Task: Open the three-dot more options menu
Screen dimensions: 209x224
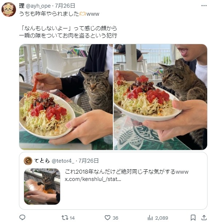Action: coord(204,6)
